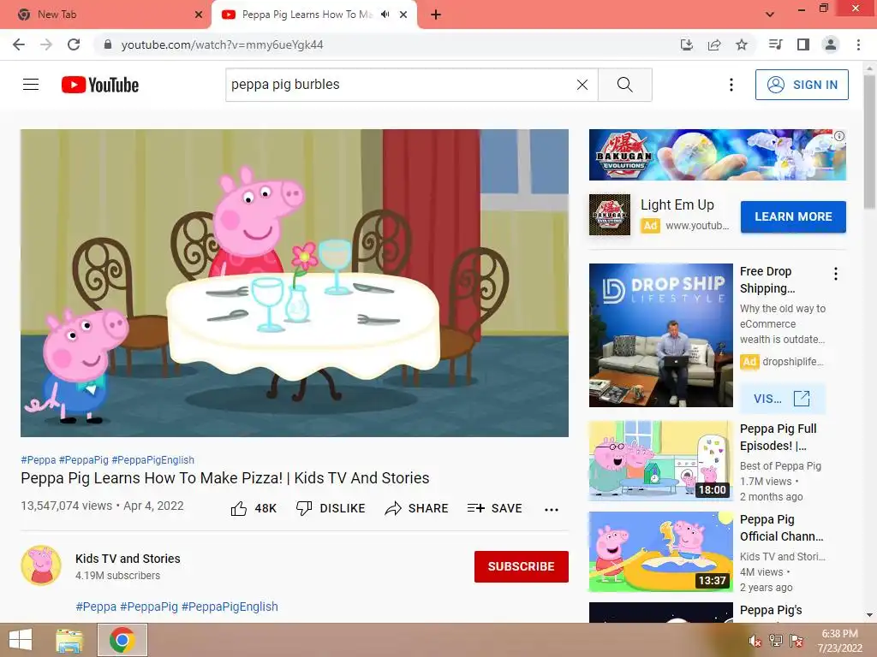Screen dimensions: 877x657
Task: Click the #Peppa hashtag above the title
Action: 38,459
